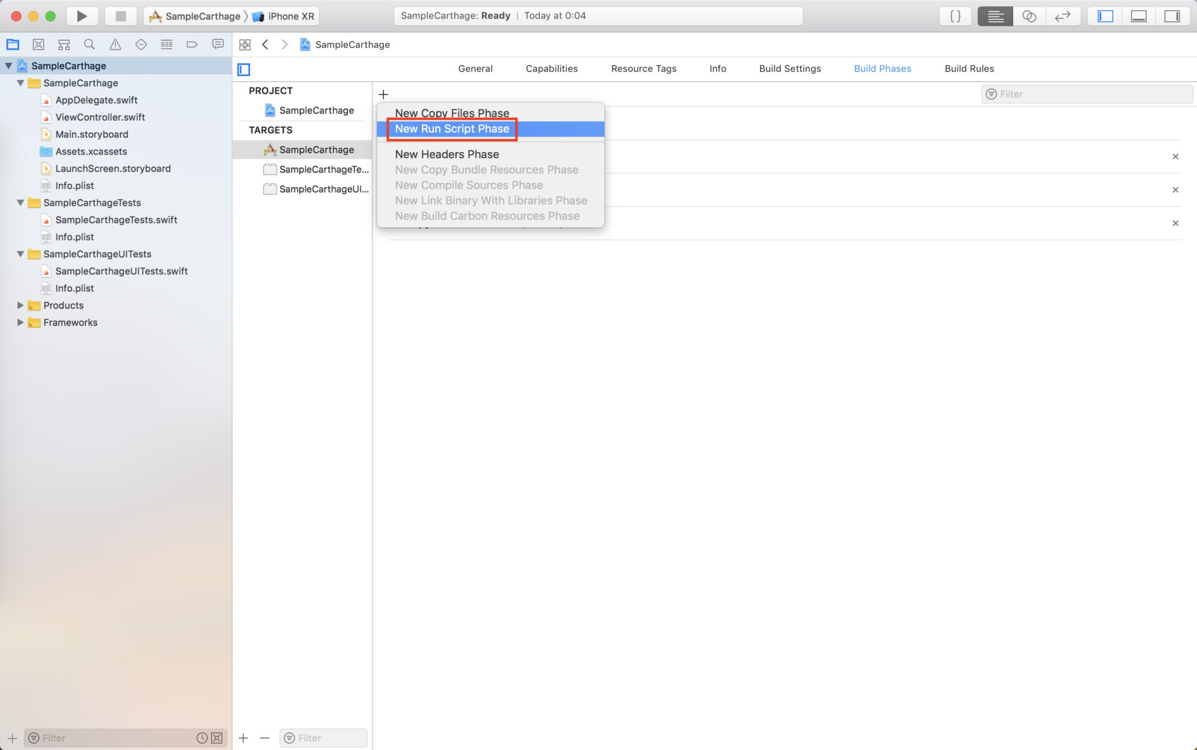The width and height of the screenshot is (1197, 750).
Task: Show the Report navigator
Action: (218, 44)
